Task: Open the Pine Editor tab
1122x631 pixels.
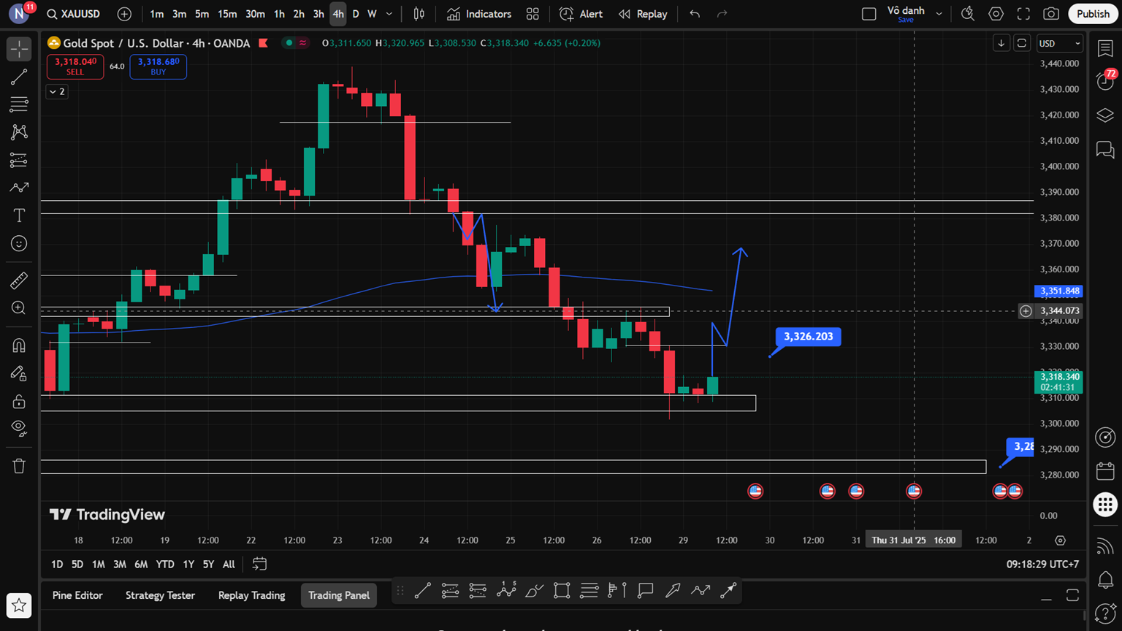Action: (77, 595)
